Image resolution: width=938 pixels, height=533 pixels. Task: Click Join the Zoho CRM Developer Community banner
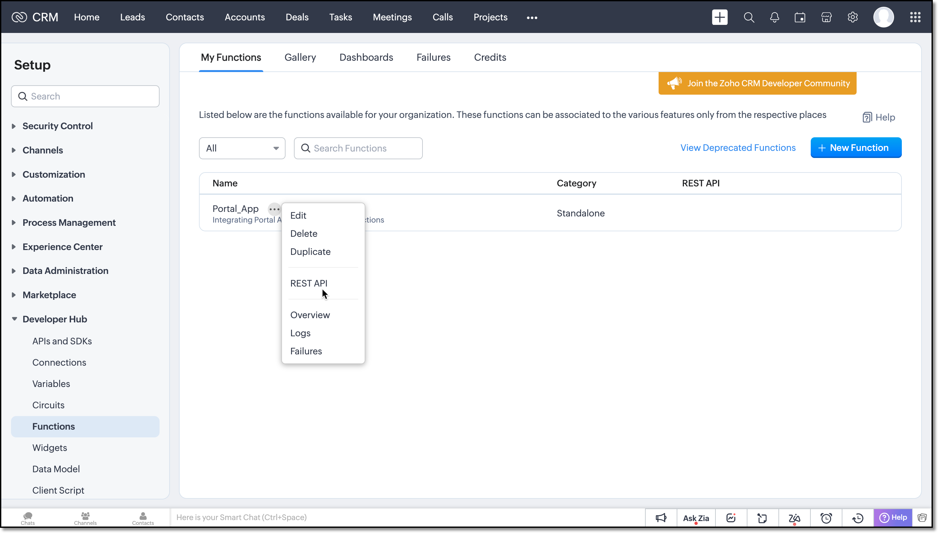pyautogui.click(x=757, y=83)
